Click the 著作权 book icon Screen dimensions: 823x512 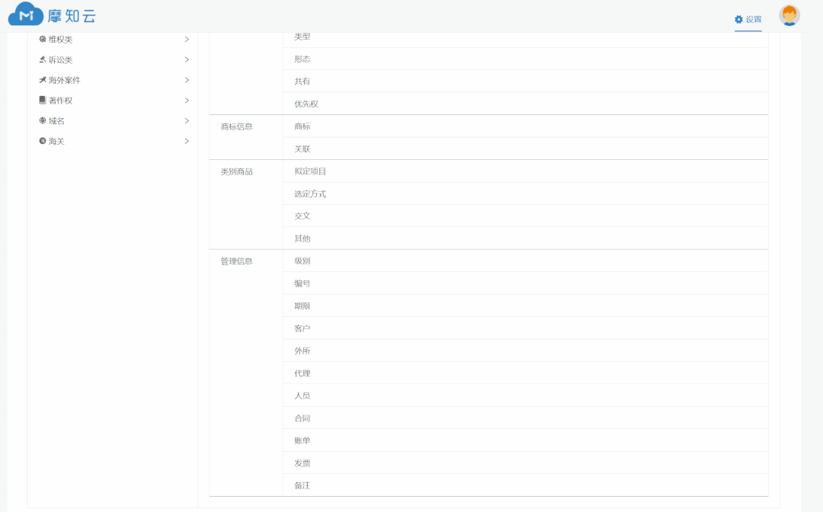pos(43,100)
